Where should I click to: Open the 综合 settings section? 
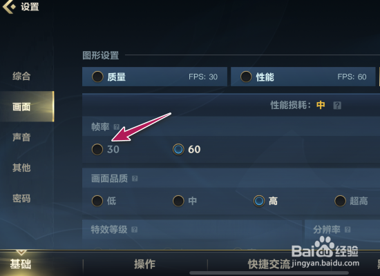click(21, 76)
